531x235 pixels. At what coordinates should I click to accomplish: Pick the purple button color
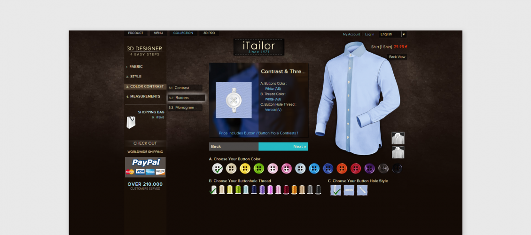tap(369, 168)
